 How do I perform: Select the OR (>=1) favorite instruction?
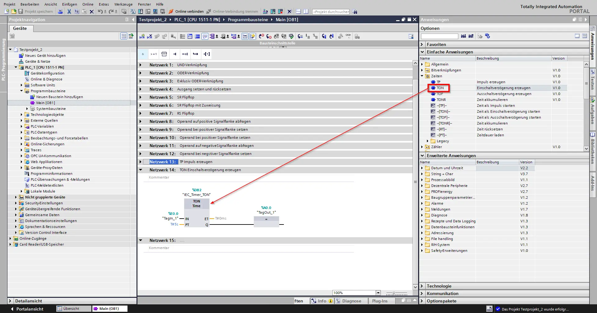(x=154, y=54)
